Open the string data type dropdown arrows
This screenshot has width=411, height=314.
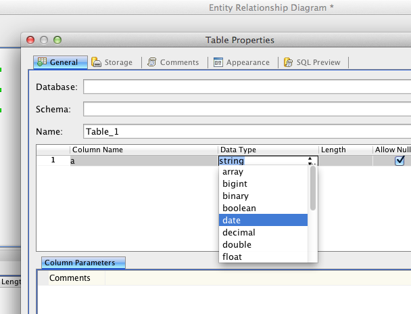tap(311, 161)
